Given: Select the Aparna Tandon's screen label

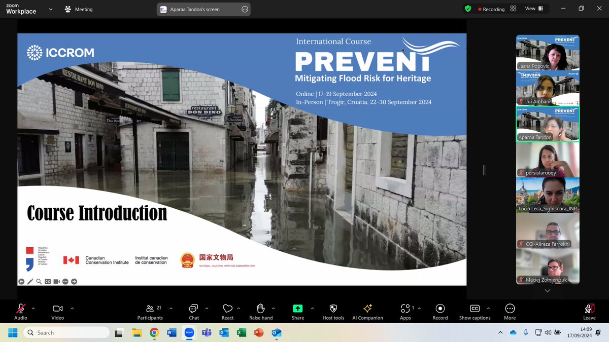Looking at the screenshot, I should point(195,9).
